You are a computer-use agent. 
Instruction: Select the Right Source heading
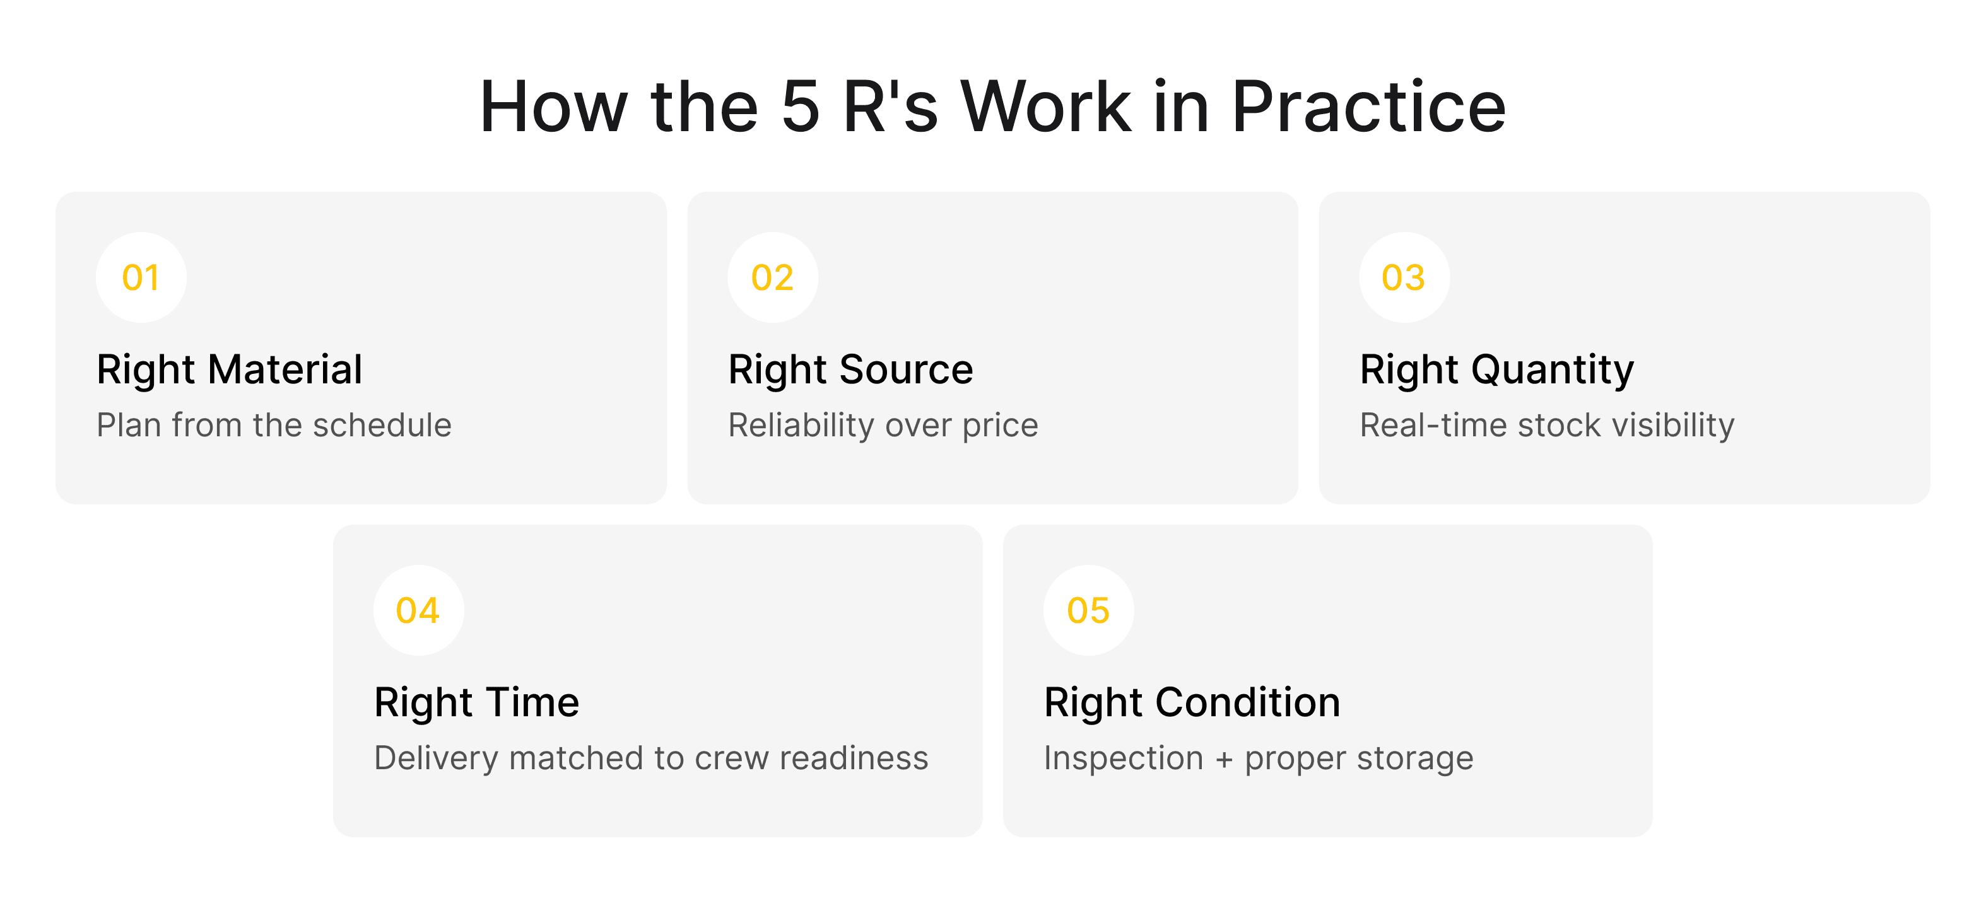850,370
